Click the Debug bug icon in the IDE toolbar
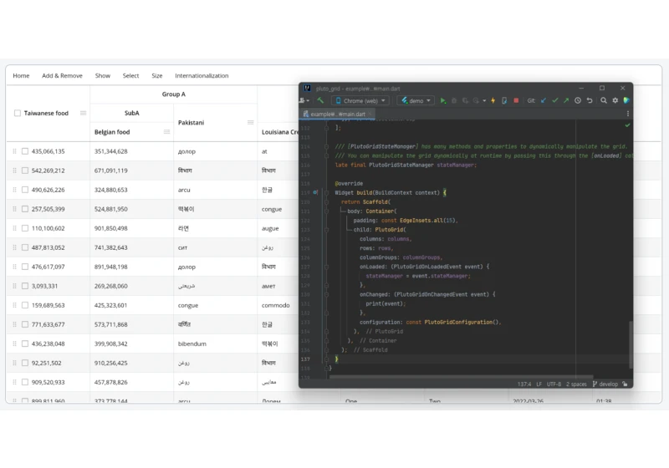669x468 pixels. pyautogui.click(x=454, y=100)
